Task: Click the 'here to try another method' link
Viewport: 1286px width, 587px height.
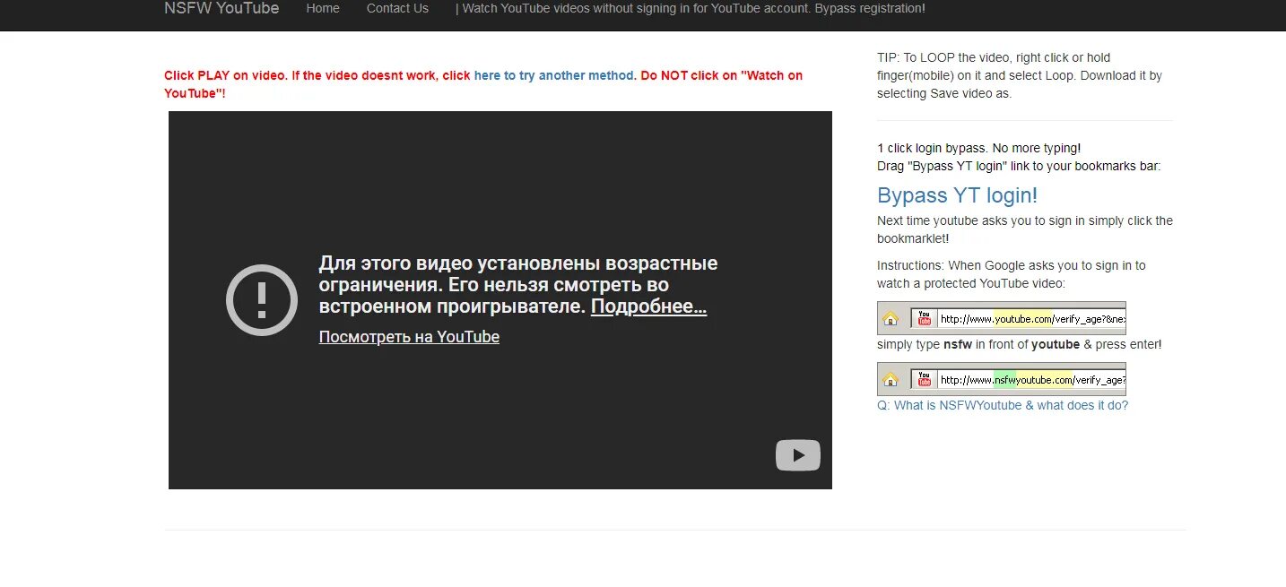Action: 554,75
